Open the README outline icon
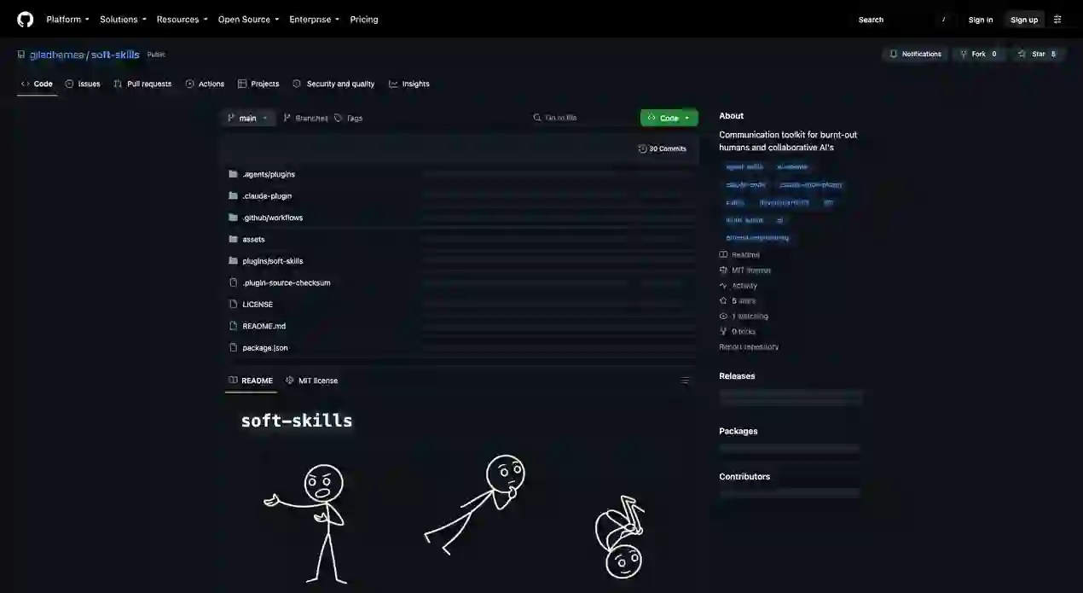 [x=685, y=381]
